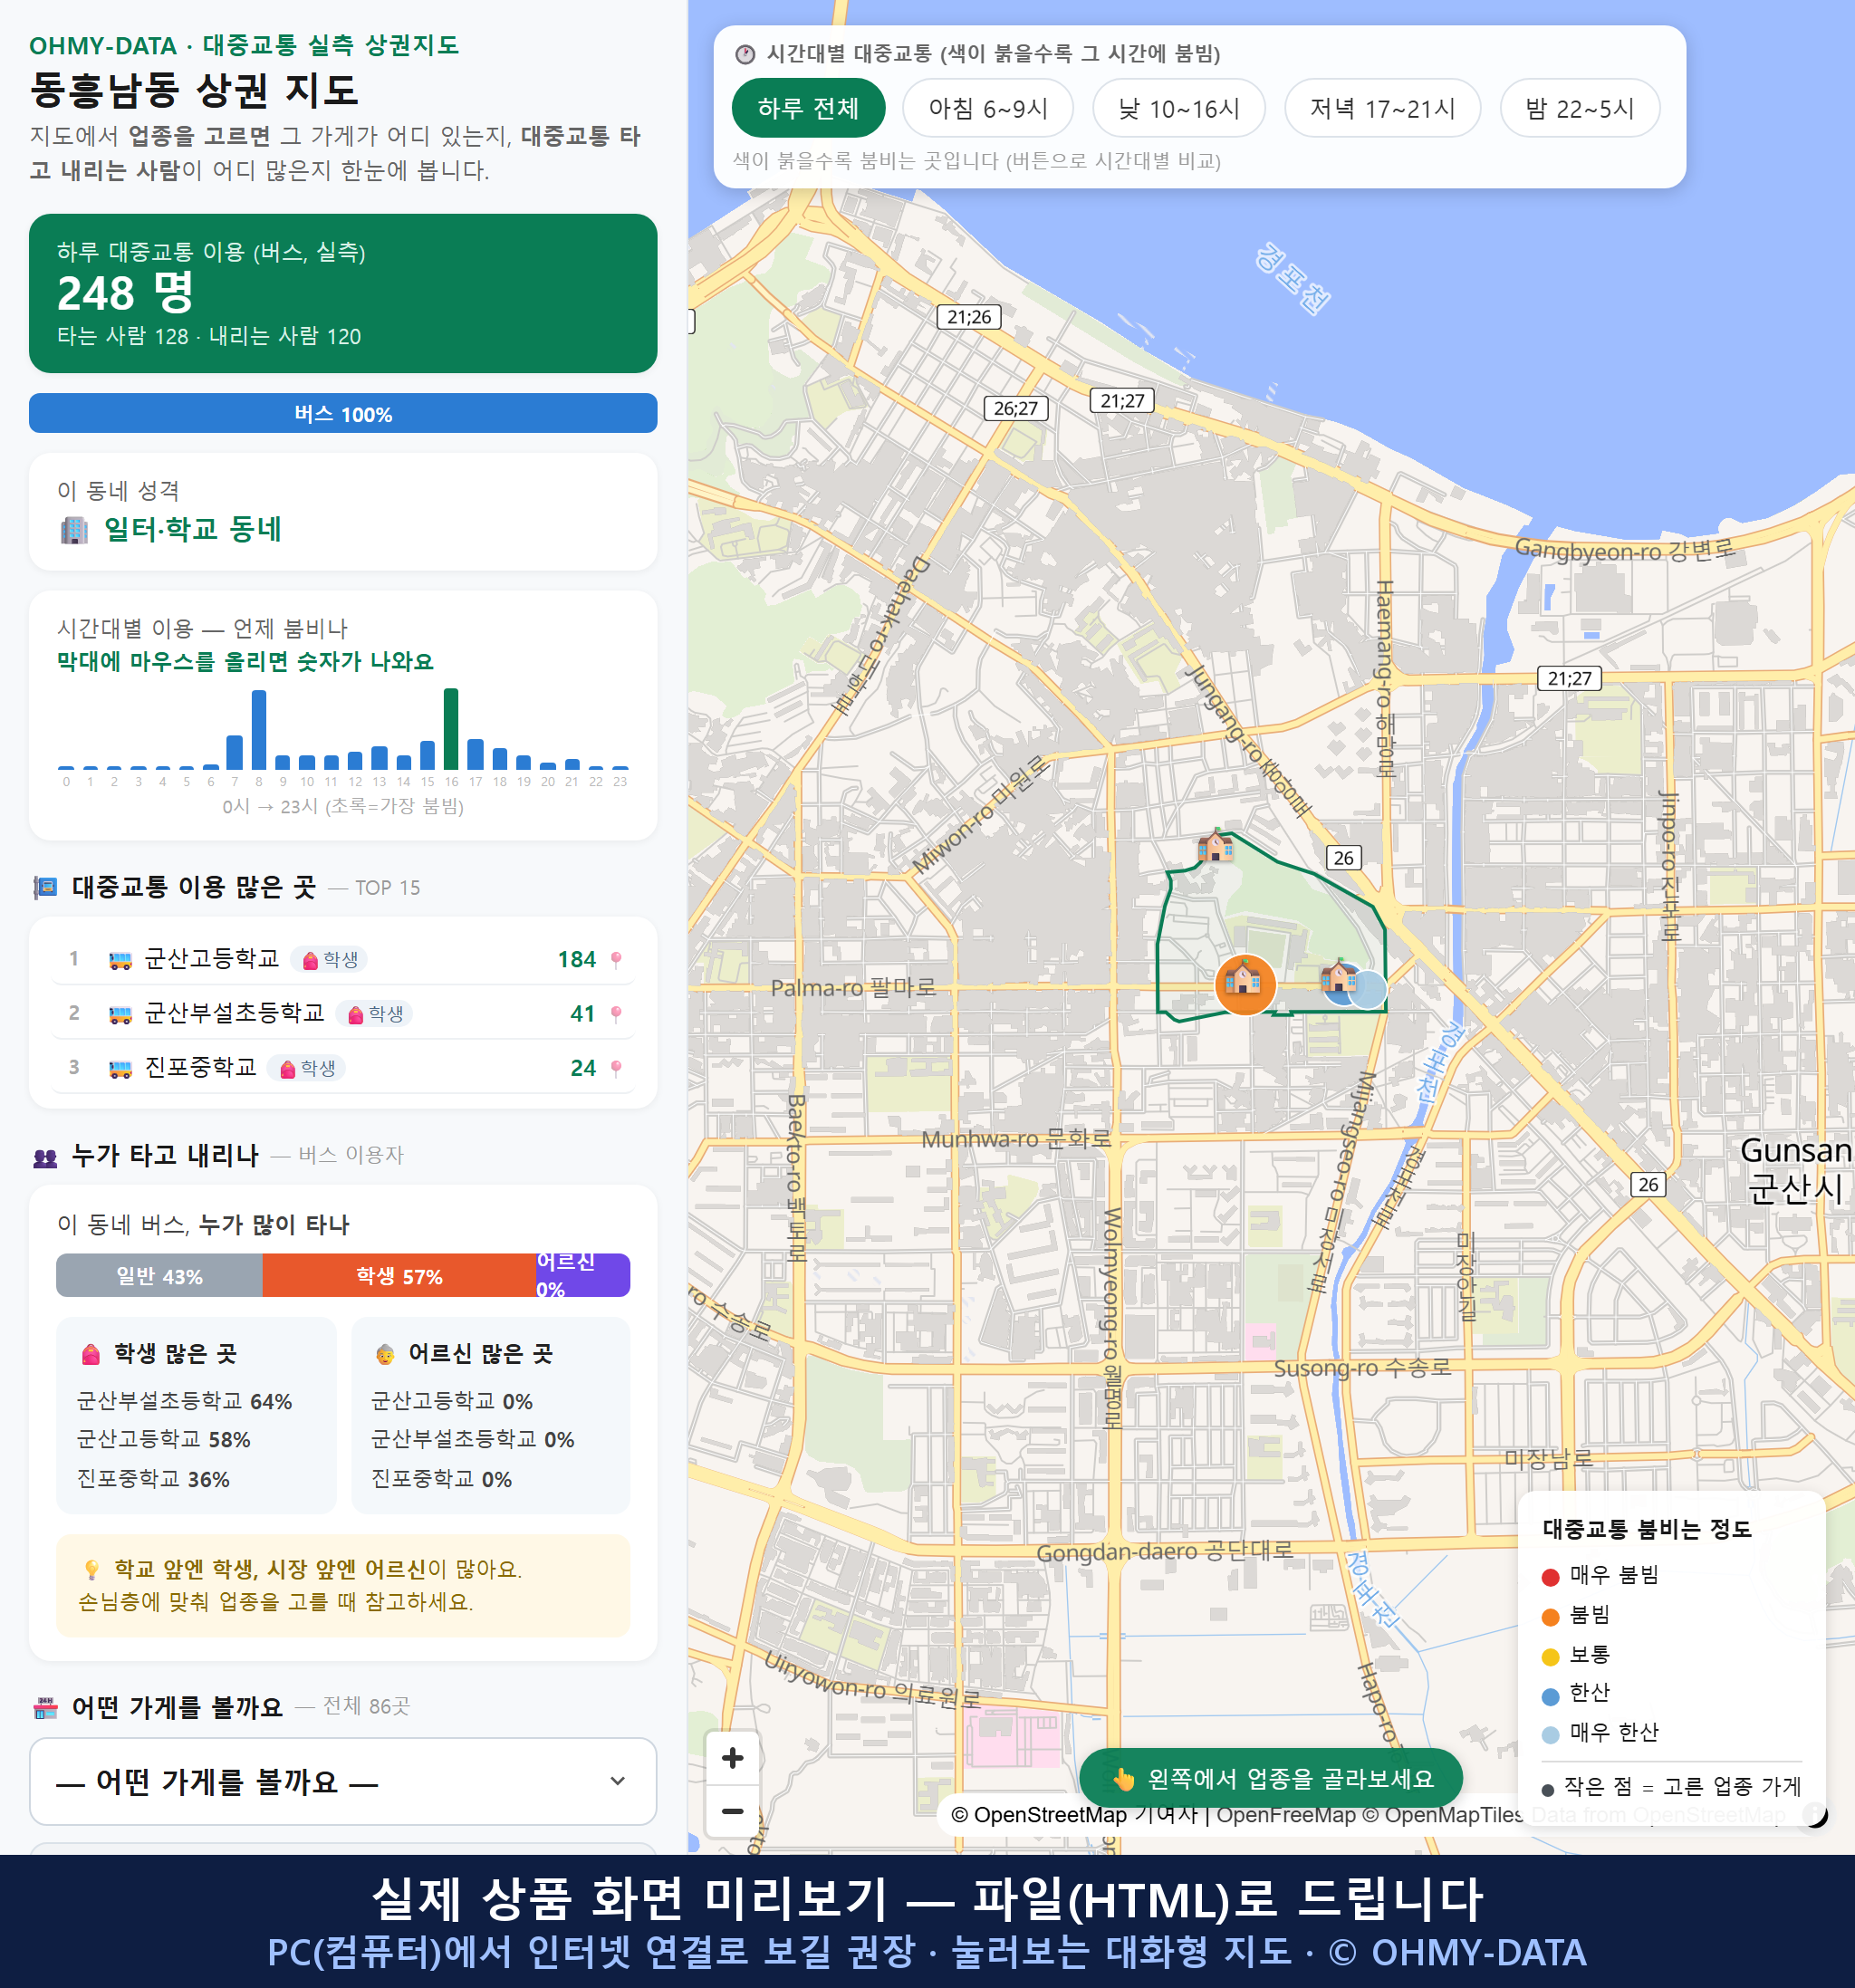The height and width of the screenshot is (1988, 1855).
Task: Click map pin icon next to 41
Action: tap(616, 1014)
